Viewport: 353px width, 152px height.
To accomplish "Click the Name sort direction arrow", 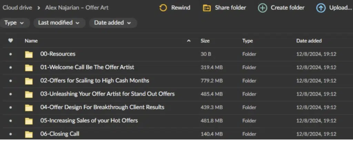I will 189,41.
